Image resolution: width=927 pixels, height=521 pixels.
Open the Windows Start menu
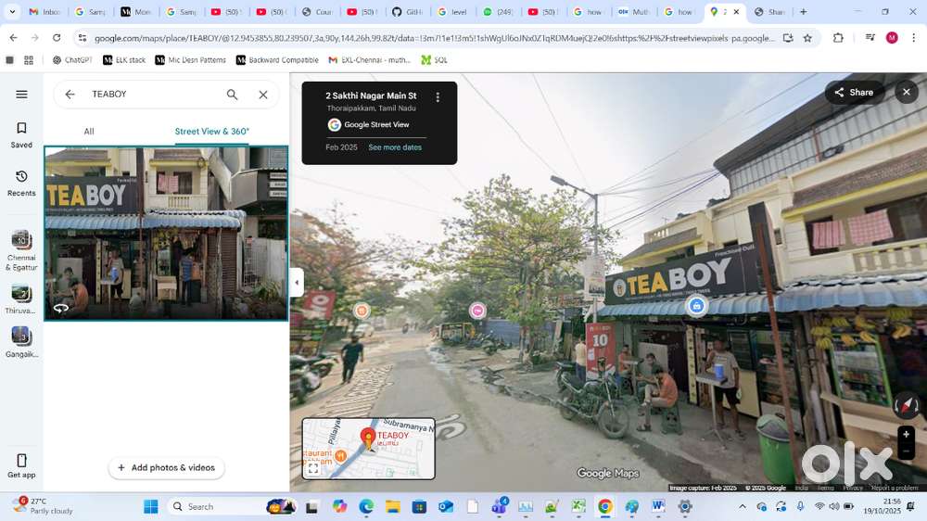tap(151, 507)
